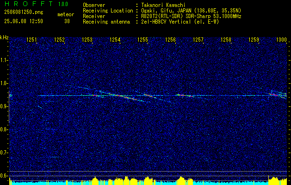Click the meteor label
Viewport: 291px width, 185px height.
pyautogui.click(x=66, y=14)
